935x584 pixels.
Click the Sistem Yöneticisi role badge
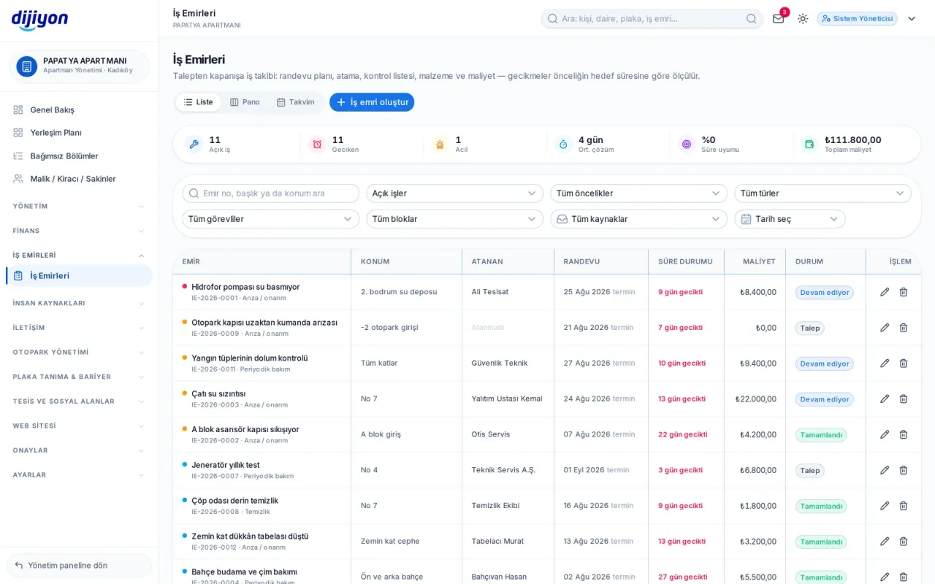click(x=857, y=19)
